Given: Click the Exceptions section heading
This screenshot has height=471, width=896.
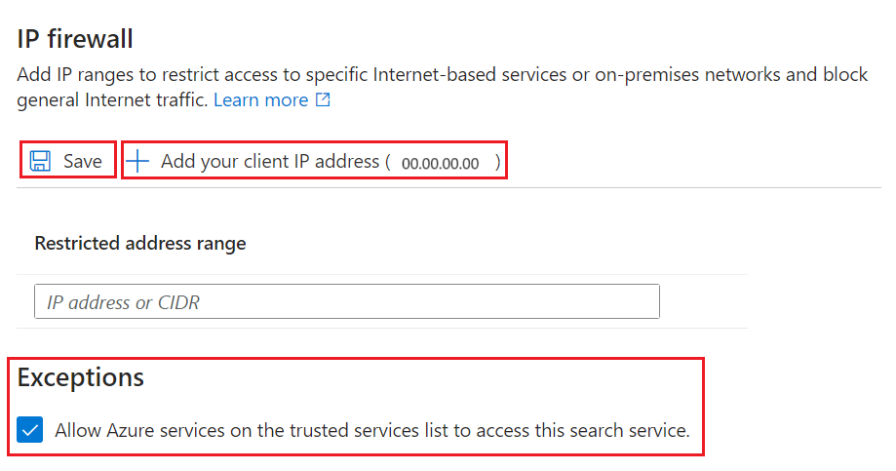Looking at the screenshot, I should point(81,377).
